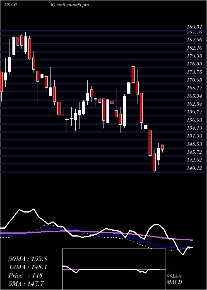
Task: Click the 165.34 price axis label
Action: pos(195,96)
